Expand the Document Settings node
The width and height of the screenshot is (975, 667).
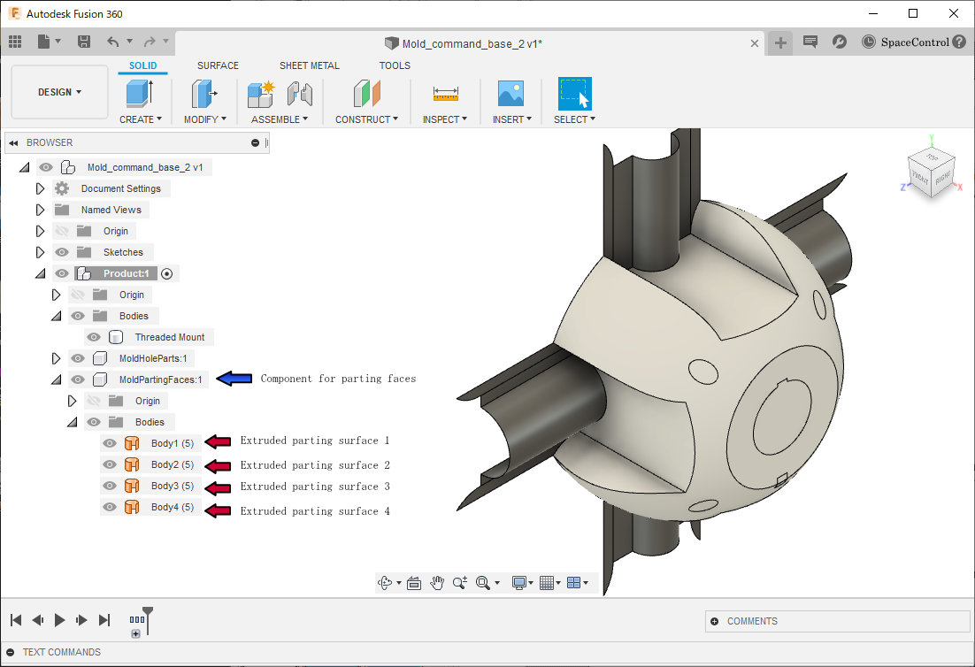tap(40, 188)
